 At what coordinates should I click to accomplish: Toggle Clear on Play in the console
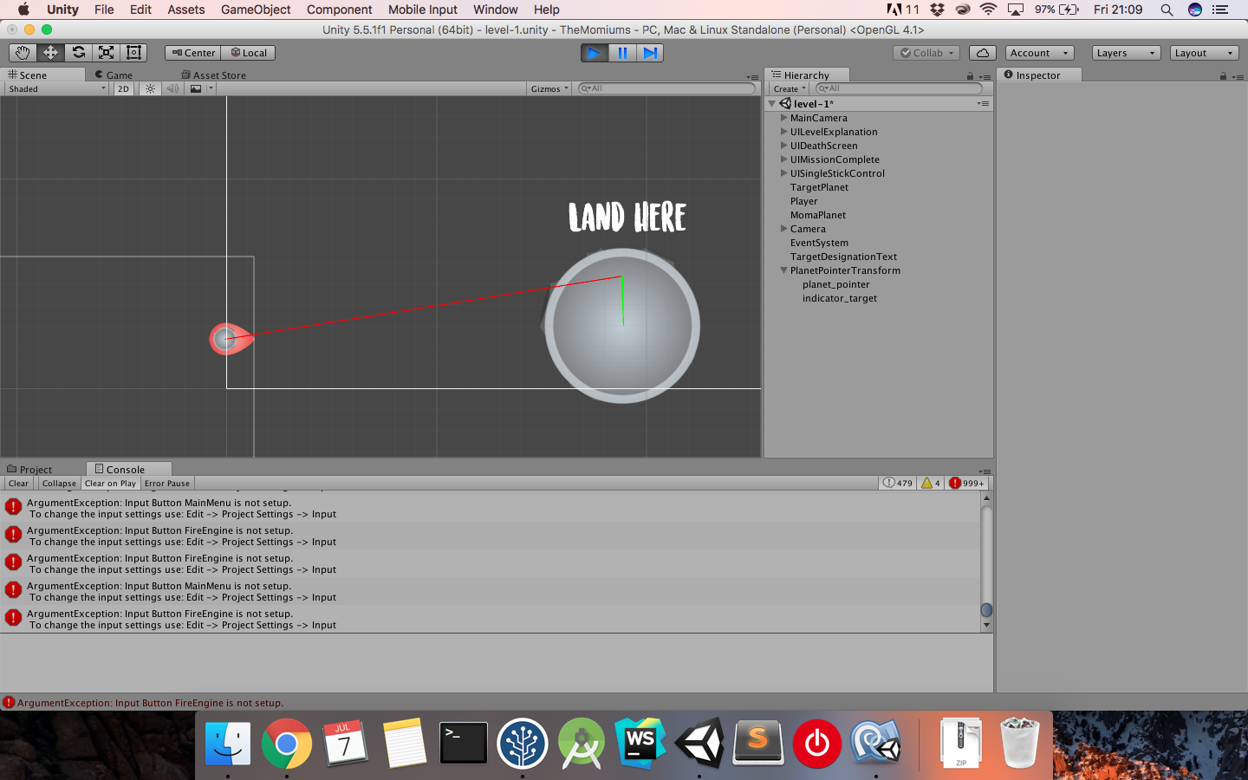110,484
